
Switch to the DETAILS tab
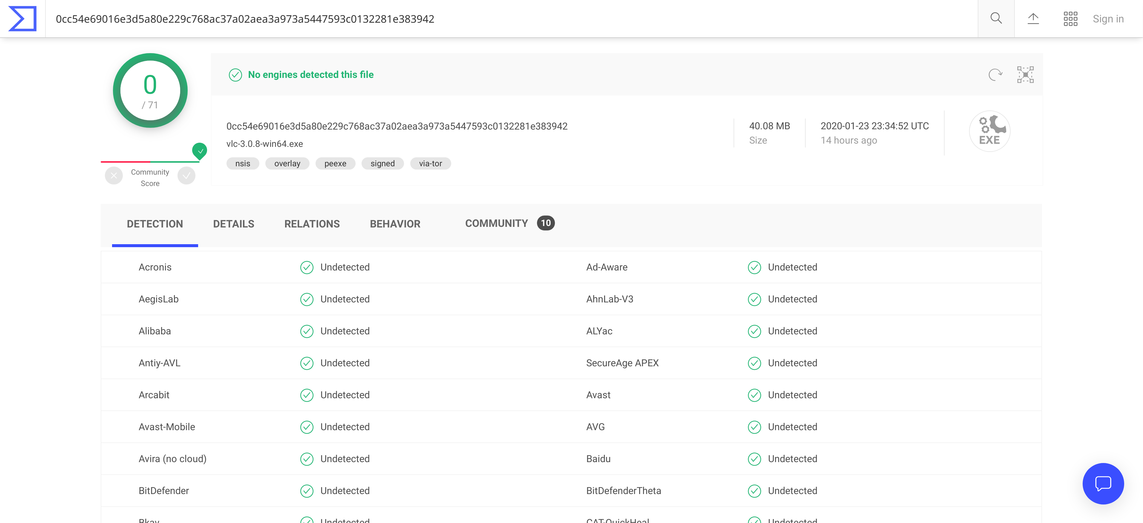[x=234, y=224]
